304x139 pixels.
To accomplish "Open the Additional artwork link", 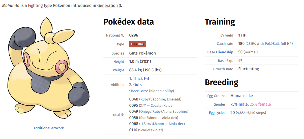I will (49, 128).
